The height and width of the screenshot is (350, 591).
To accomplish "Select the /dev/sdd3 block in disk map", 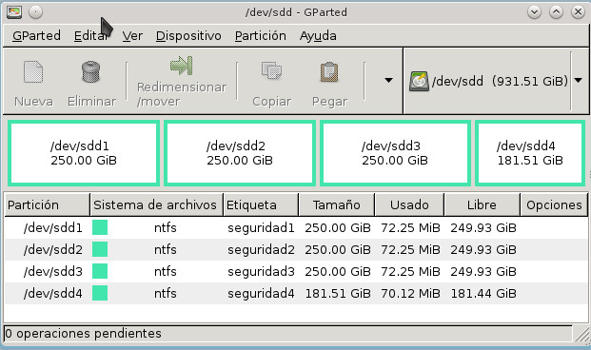I will click(x=395, y=153).
